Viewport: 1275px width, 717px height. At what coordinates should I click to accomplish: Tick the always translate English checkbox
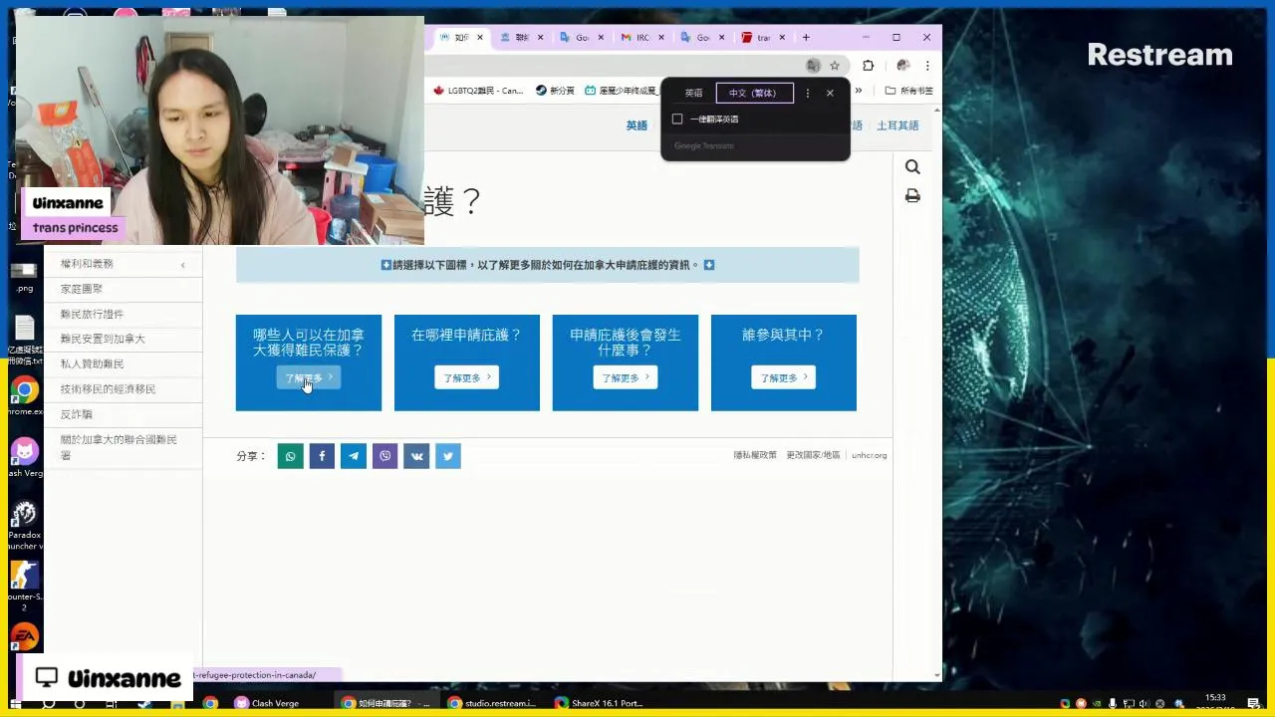[x=677, y=119]
